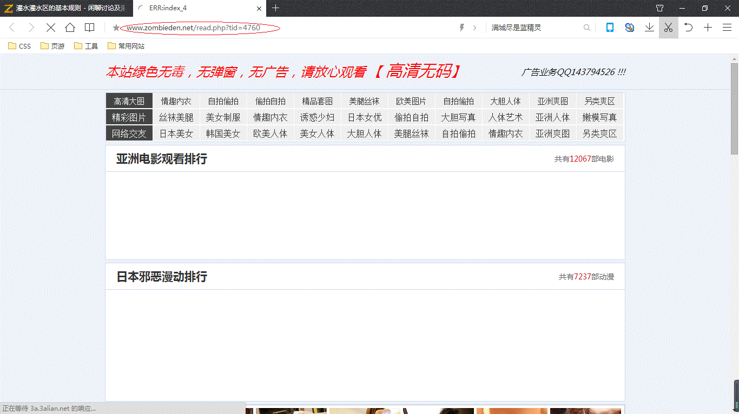Open the 欧美图片 link
The height and width of the screenshot is (414, 739).
click(411, 101)
